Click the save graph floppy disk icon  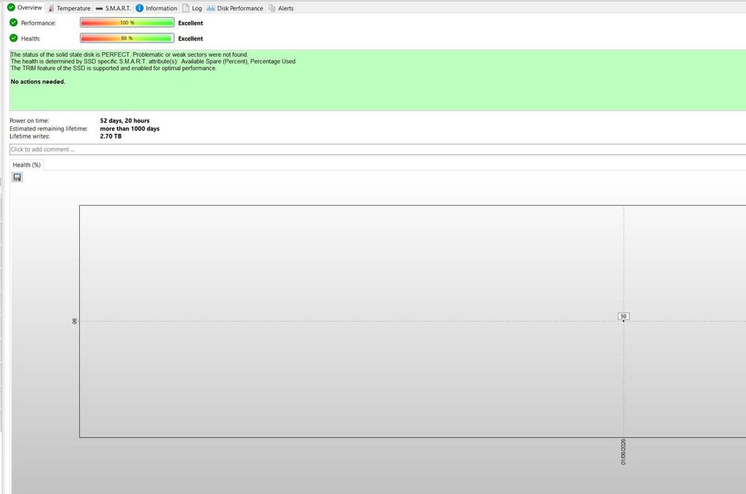pos(17,177)
